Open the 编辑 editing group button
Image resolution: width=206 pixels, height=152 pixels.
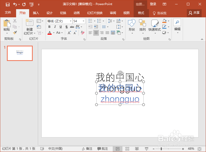click(x=177, y=26)
